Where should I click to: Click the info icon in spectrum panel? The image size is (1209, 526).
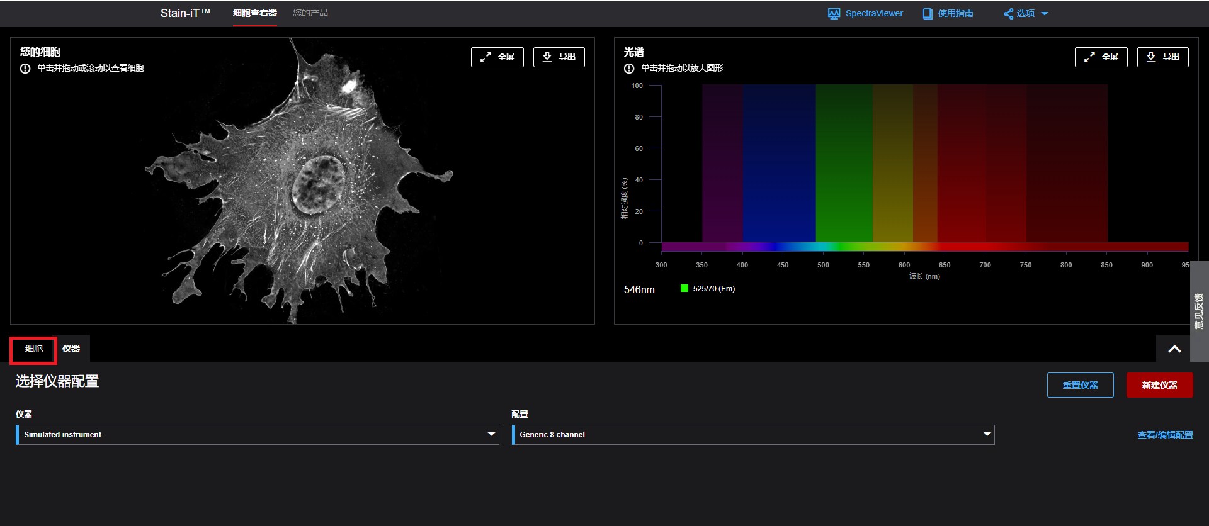(629, 69)
